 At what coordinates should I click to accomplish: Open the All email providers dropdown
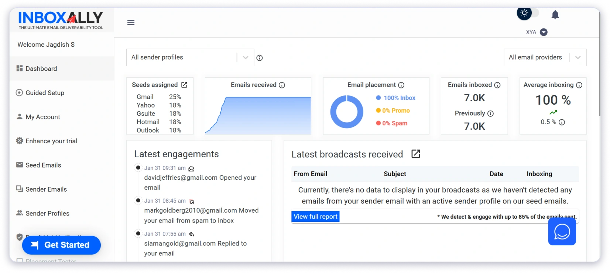(x=545, y=57)
